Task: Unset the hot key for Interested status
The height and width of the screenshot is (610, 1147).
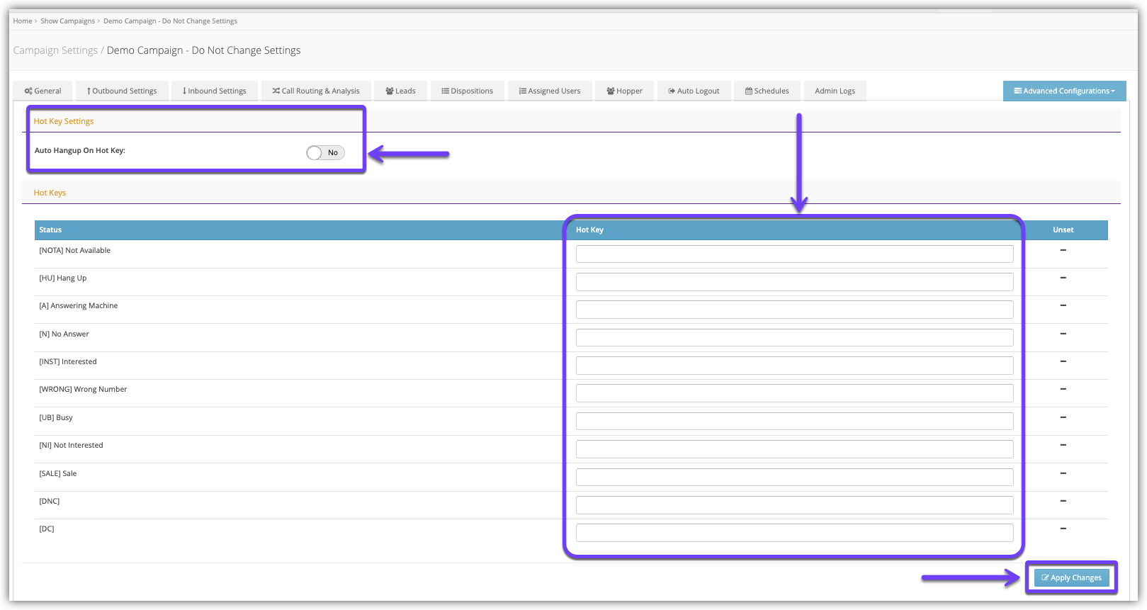Action: coord(1063,362)
